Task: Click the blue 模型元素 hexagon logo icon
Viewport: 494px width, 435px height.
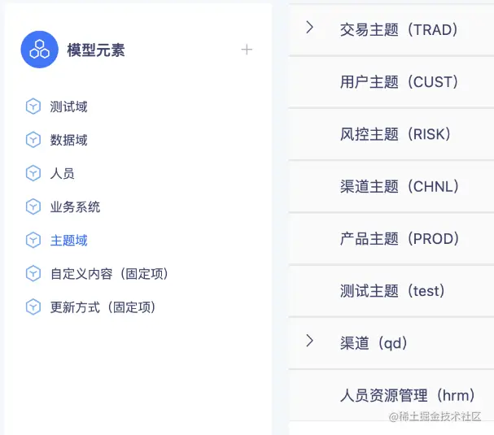Action: [x=39, y=50]
